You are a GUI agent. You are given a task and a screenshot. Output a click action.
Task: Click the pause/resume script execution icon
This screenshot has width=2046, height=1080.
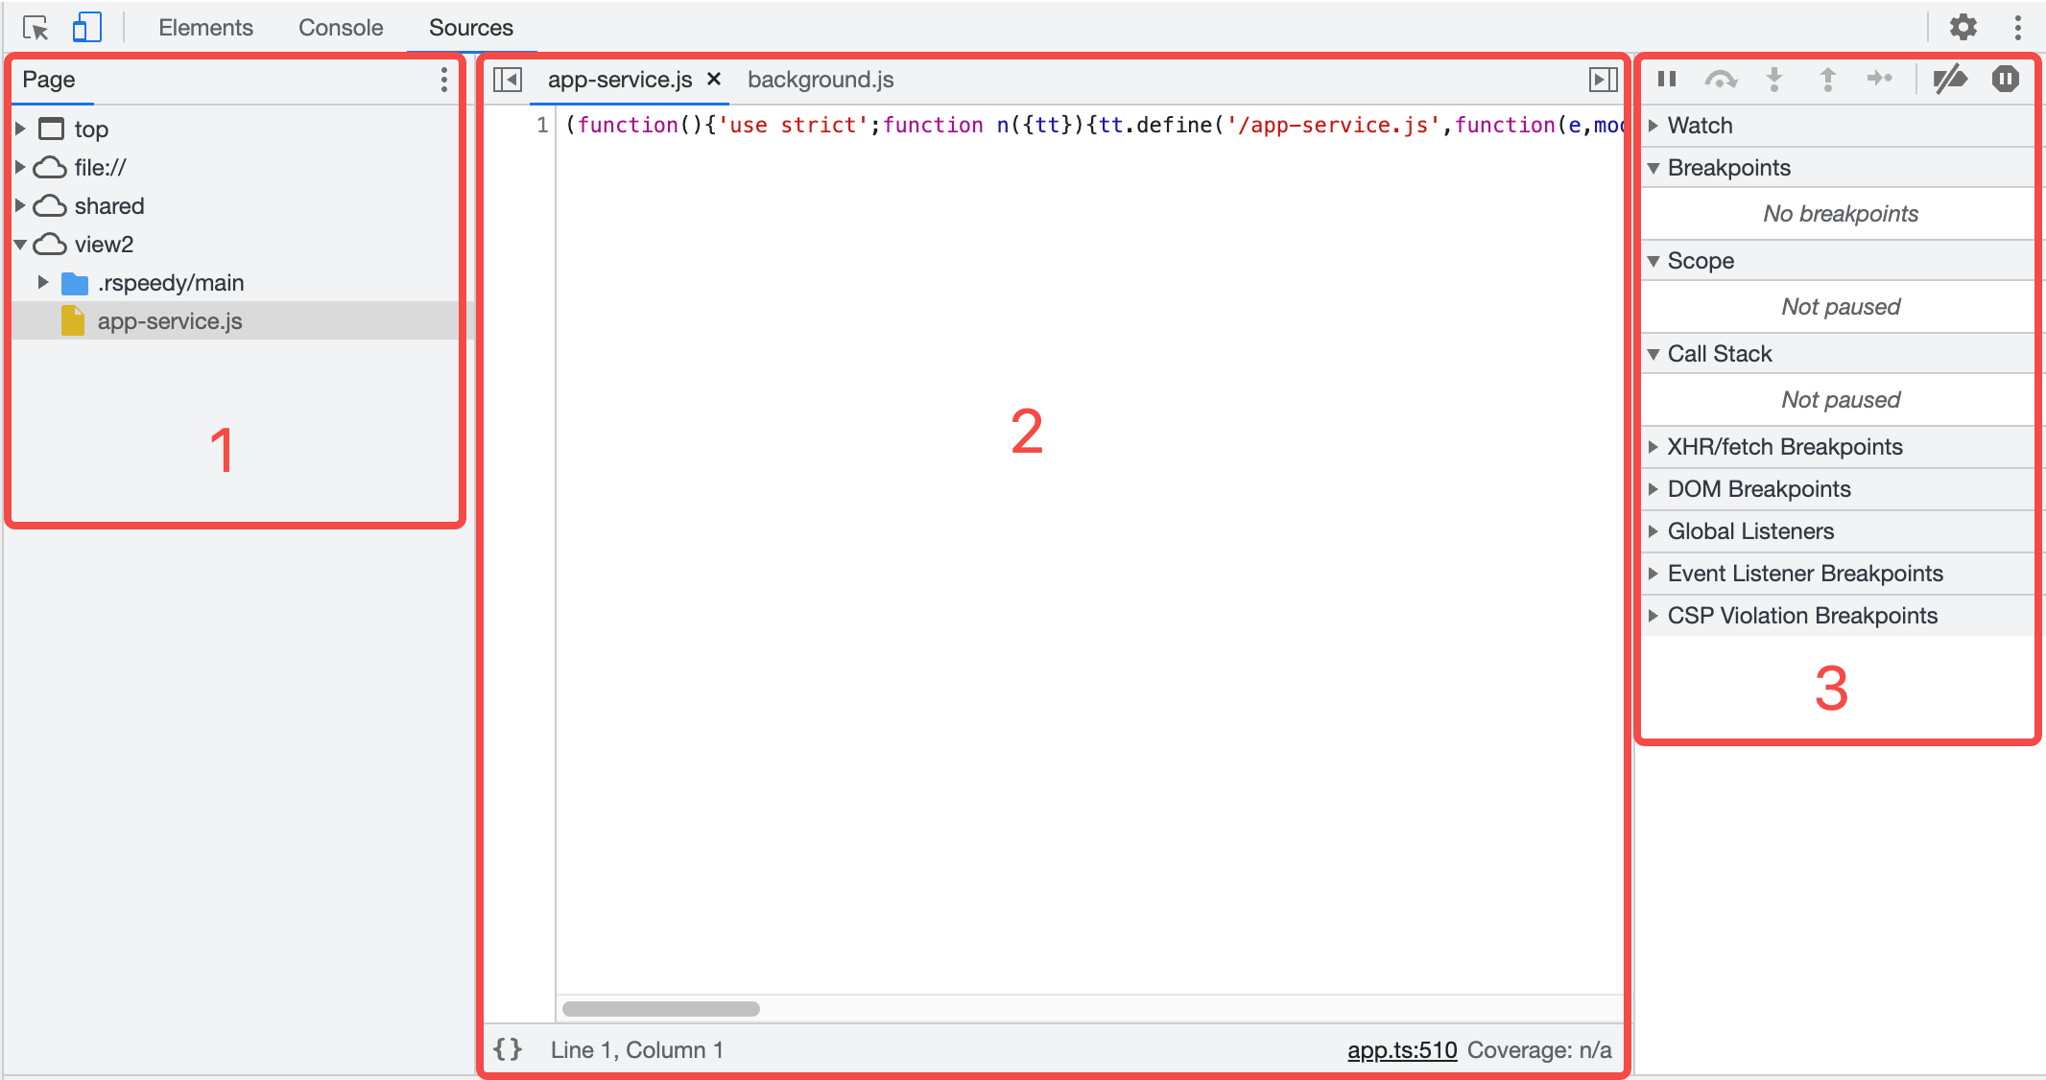[x=1667, y=77]
